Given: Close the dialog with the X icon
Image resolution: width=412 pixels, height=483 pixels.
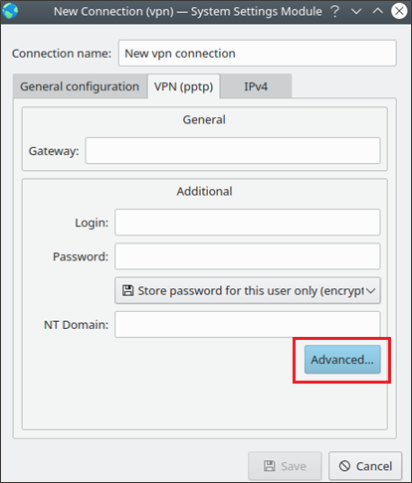Looking at the screenshot, I should pyautogui.click(x=399, y=11).
